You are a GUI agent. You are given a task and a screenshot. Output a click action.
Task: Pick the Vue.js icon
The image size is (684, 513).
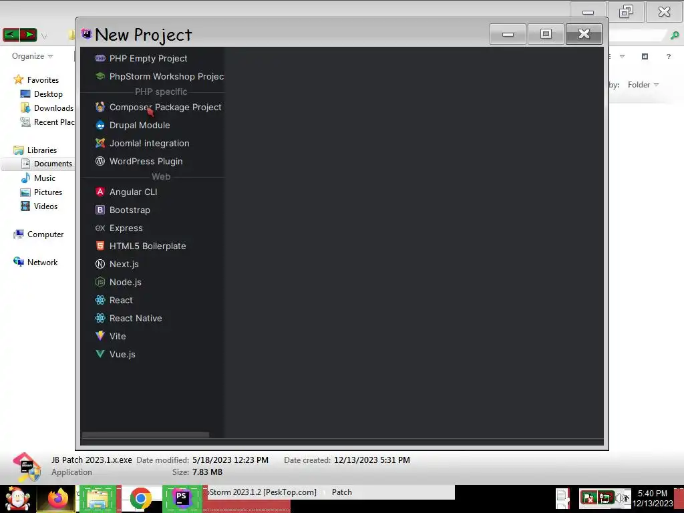100,354
